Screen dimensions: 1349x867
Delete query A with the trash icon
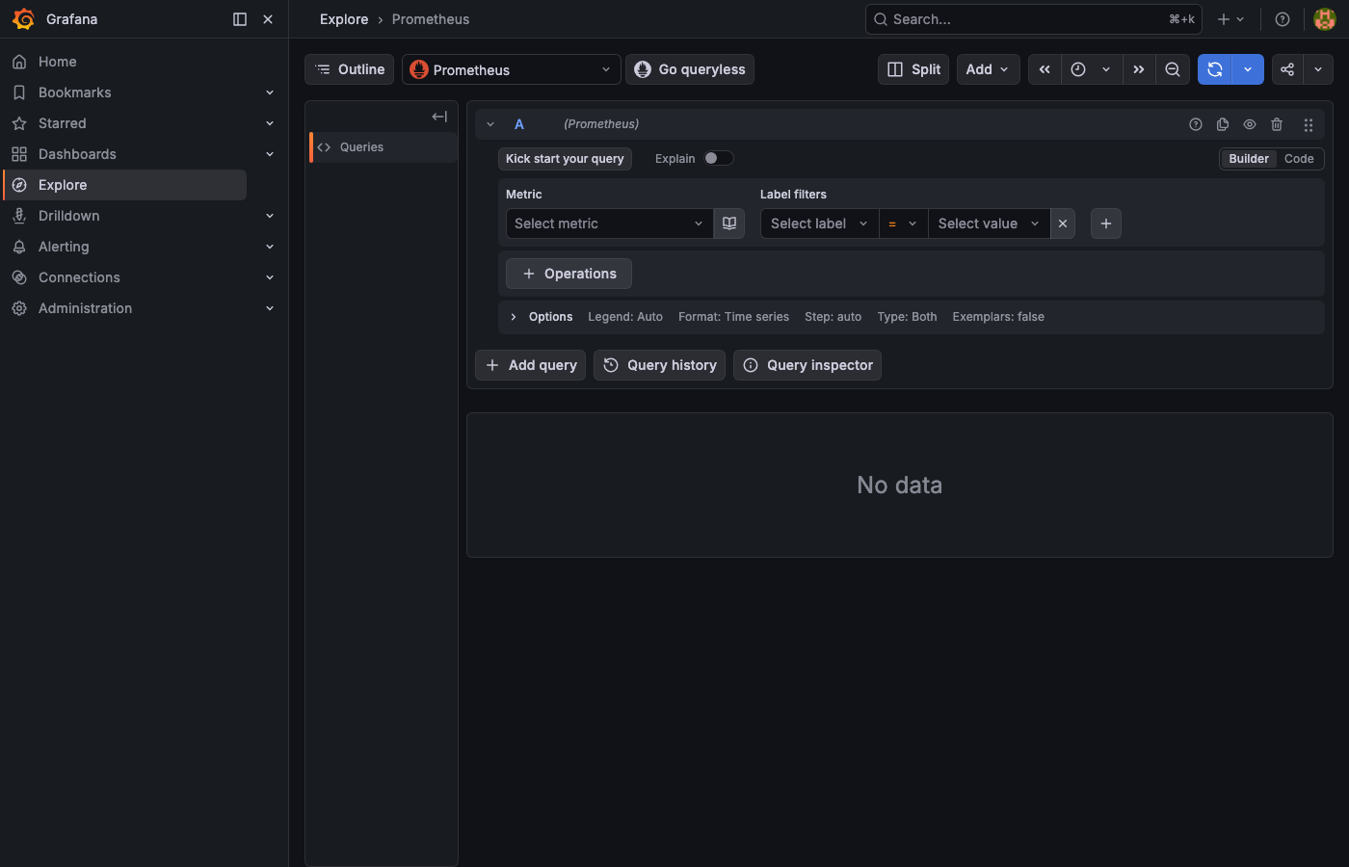pos(1277,124)
